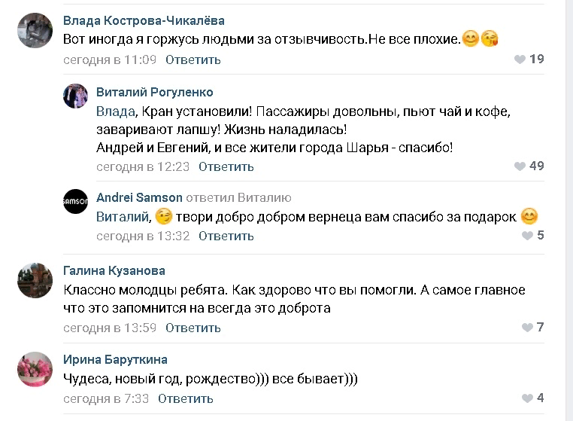Like Влада Кострова-Чикалёва's comment with 19 hearts

tap(520, 59)
